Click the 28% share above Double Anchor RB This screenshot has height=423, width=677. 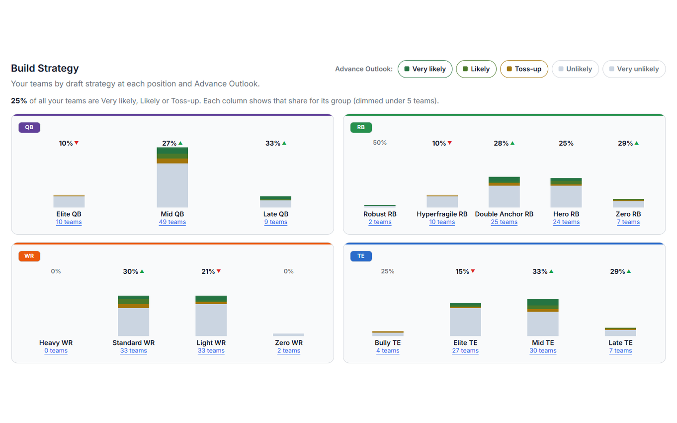tap(504, 143)
